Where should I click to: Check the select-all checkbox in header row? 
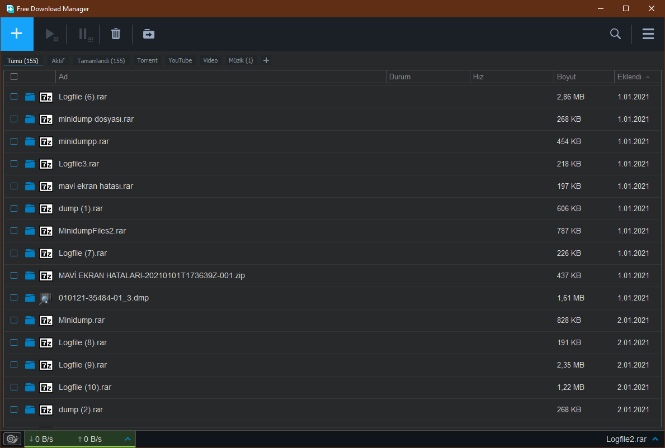click(x=13, y=77)
